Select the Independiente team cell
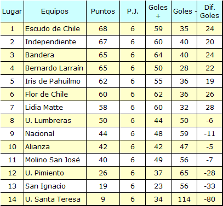223x206 pixels. [55, 42]
